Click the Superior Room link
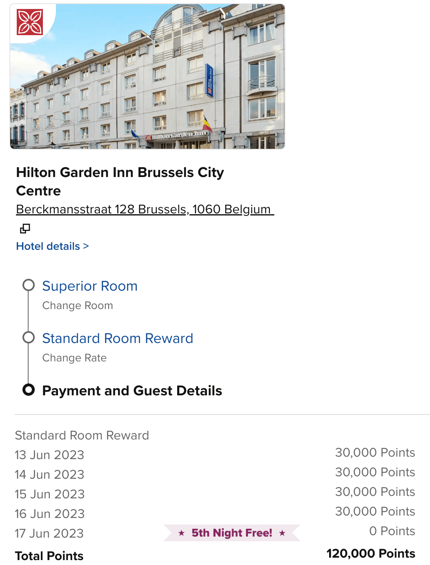 click(90, 286)
